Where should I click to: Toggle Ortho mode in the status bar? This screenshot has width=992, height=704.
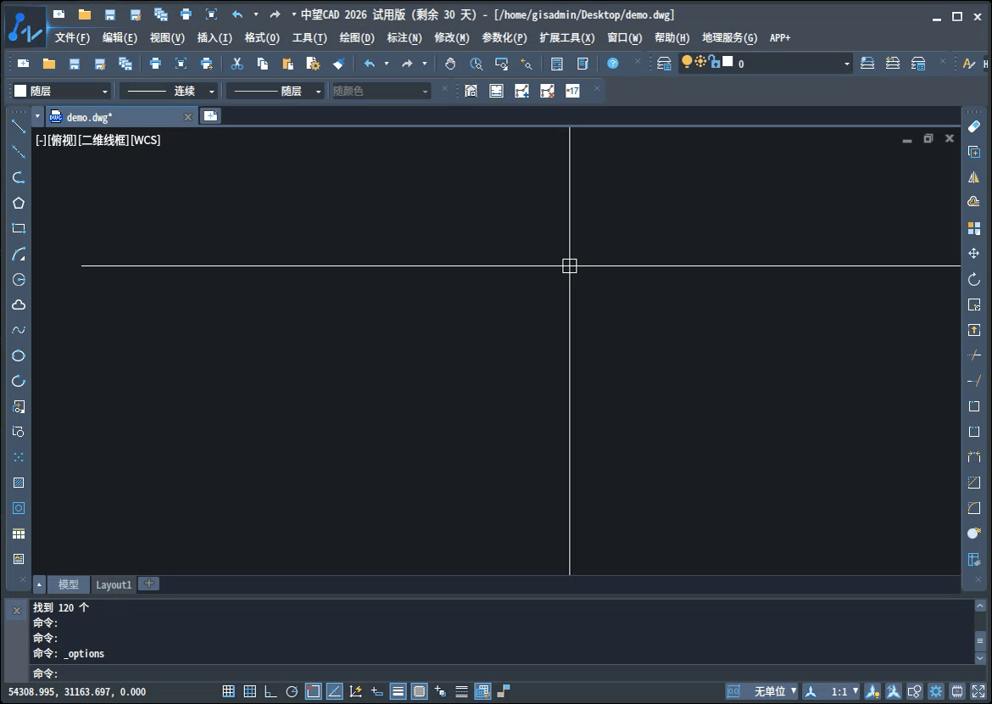(x=270, y=691)
